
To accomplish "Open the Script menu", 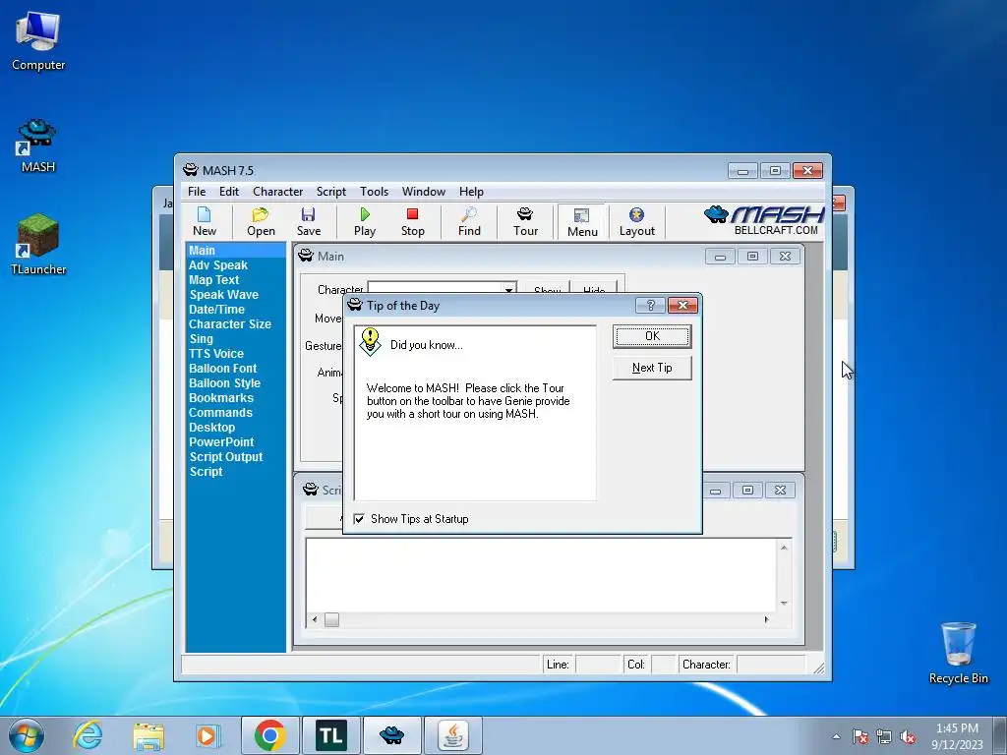I will (x=330, y=192).
